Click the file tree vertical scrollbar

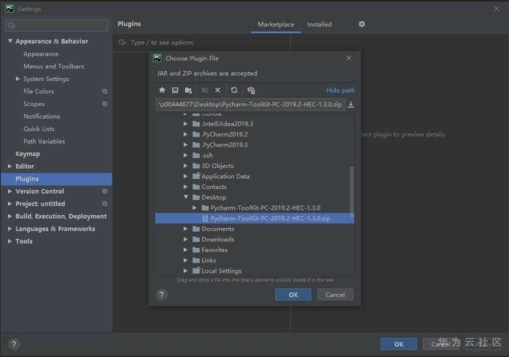tap(351, 191)
